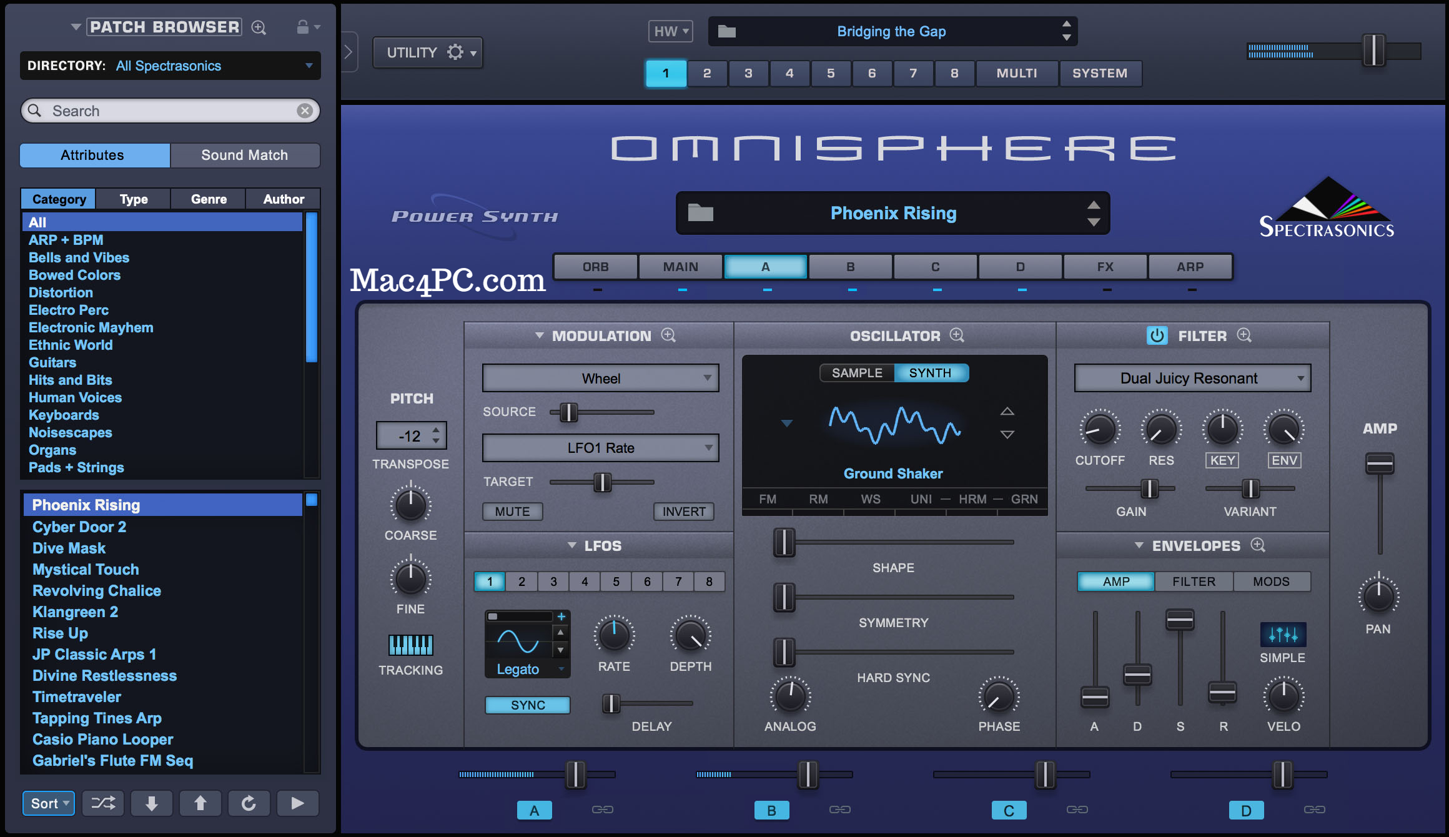Open the modulation target LFO1 Rate dropdown
1449x837 pixels.
600,448
